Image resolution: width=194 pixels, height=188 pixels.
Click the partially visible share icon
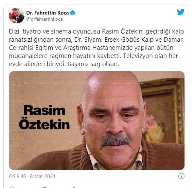click(x=73, y=187)
